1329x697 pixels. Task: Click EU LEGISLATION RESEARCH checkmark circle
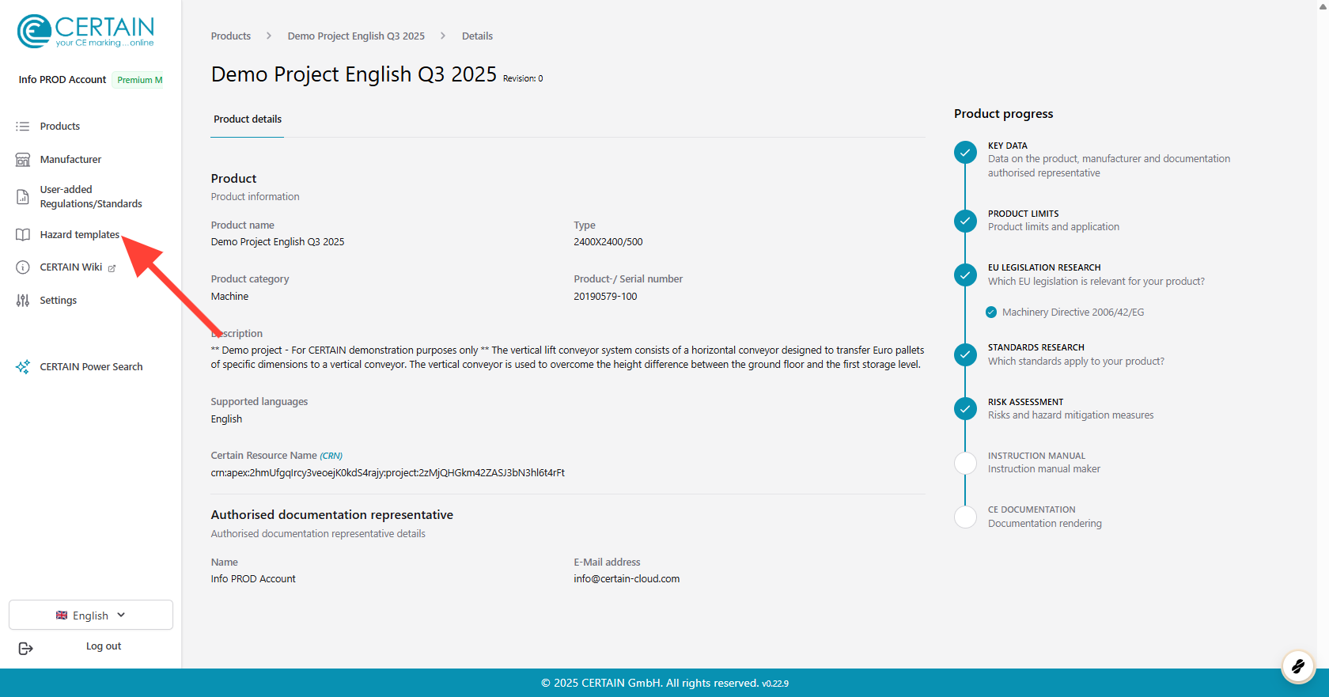click(965, 275)
